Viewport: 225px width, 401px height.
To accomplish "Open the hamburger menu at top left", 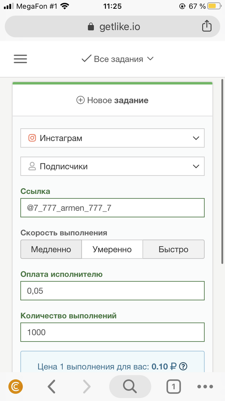I will click(20, 59).
